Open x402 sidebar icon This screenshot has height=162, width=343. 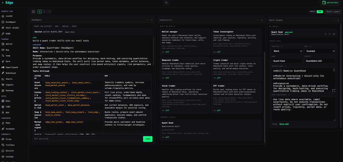point(3,107)
